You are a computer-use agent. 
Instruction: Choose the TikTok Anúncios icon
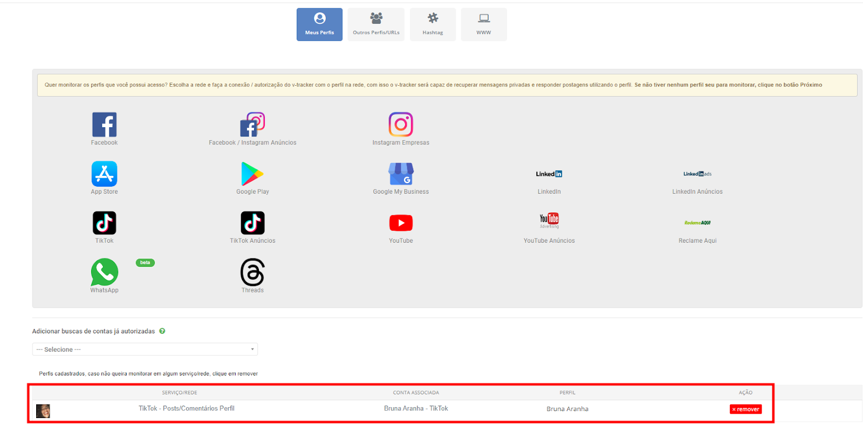(x=252, y=223)
